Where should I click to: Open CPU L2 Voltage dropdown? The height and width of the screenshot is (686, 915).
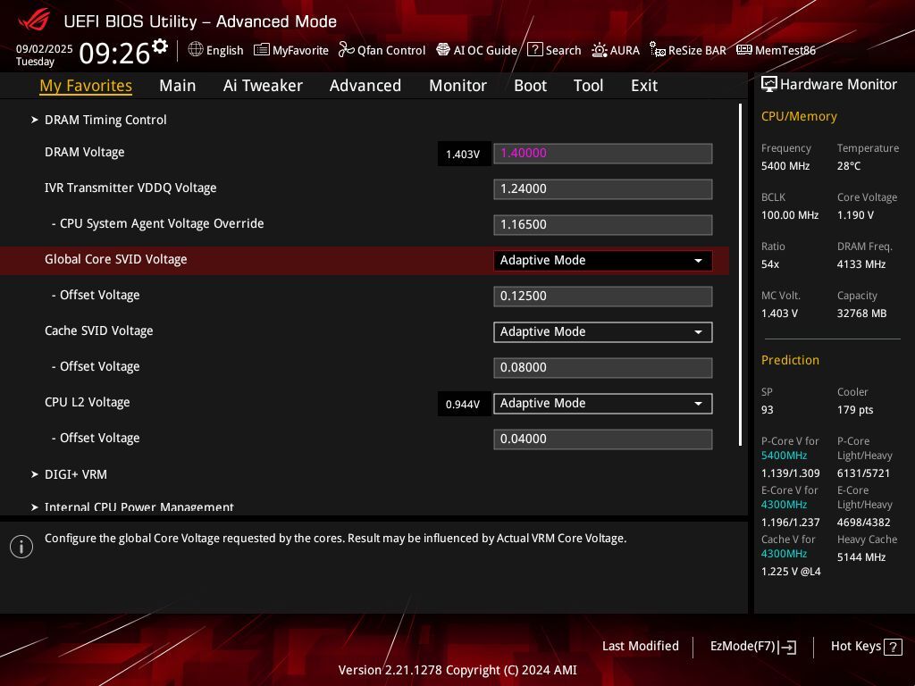tap(603, 403)
